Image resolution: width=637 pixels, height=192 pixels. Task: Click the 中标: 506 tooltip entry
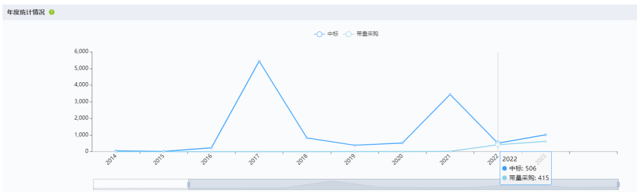(x=519, y=168)
